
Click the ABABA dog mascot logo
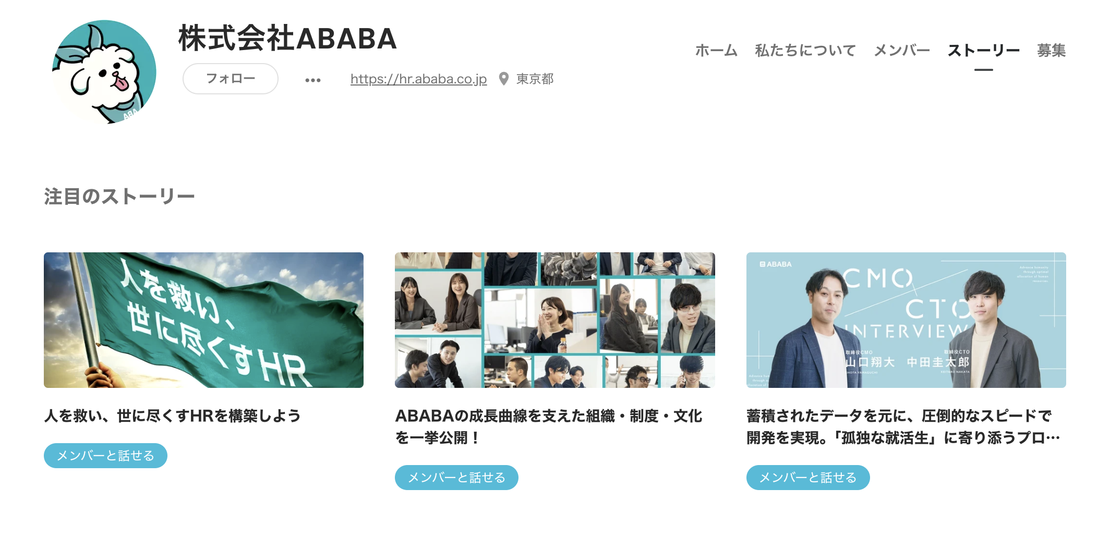[x=104, y=72]
